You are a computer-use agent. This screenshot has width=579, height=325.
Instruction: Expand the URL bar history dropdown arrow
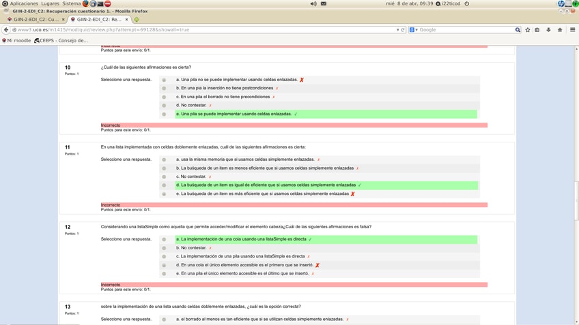coord(397,30)
